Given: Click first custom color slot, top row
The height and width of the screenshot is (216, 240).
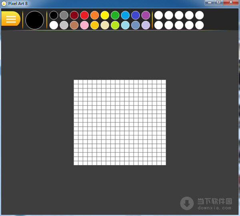Looking at the screenshot, I should [x=158, y=15].
